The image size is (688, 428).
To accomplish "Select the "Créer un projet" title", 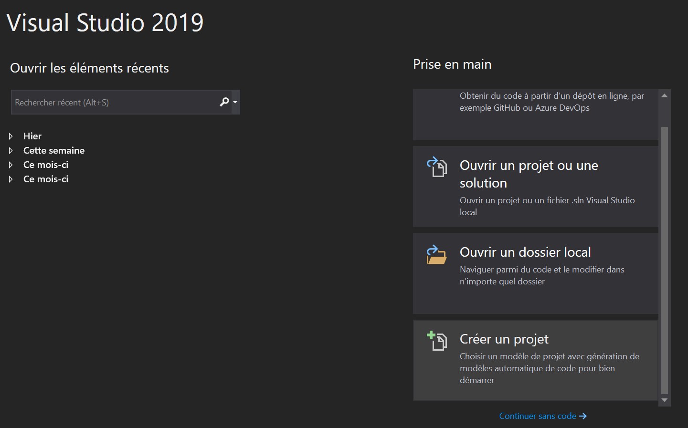I will 504,339.
